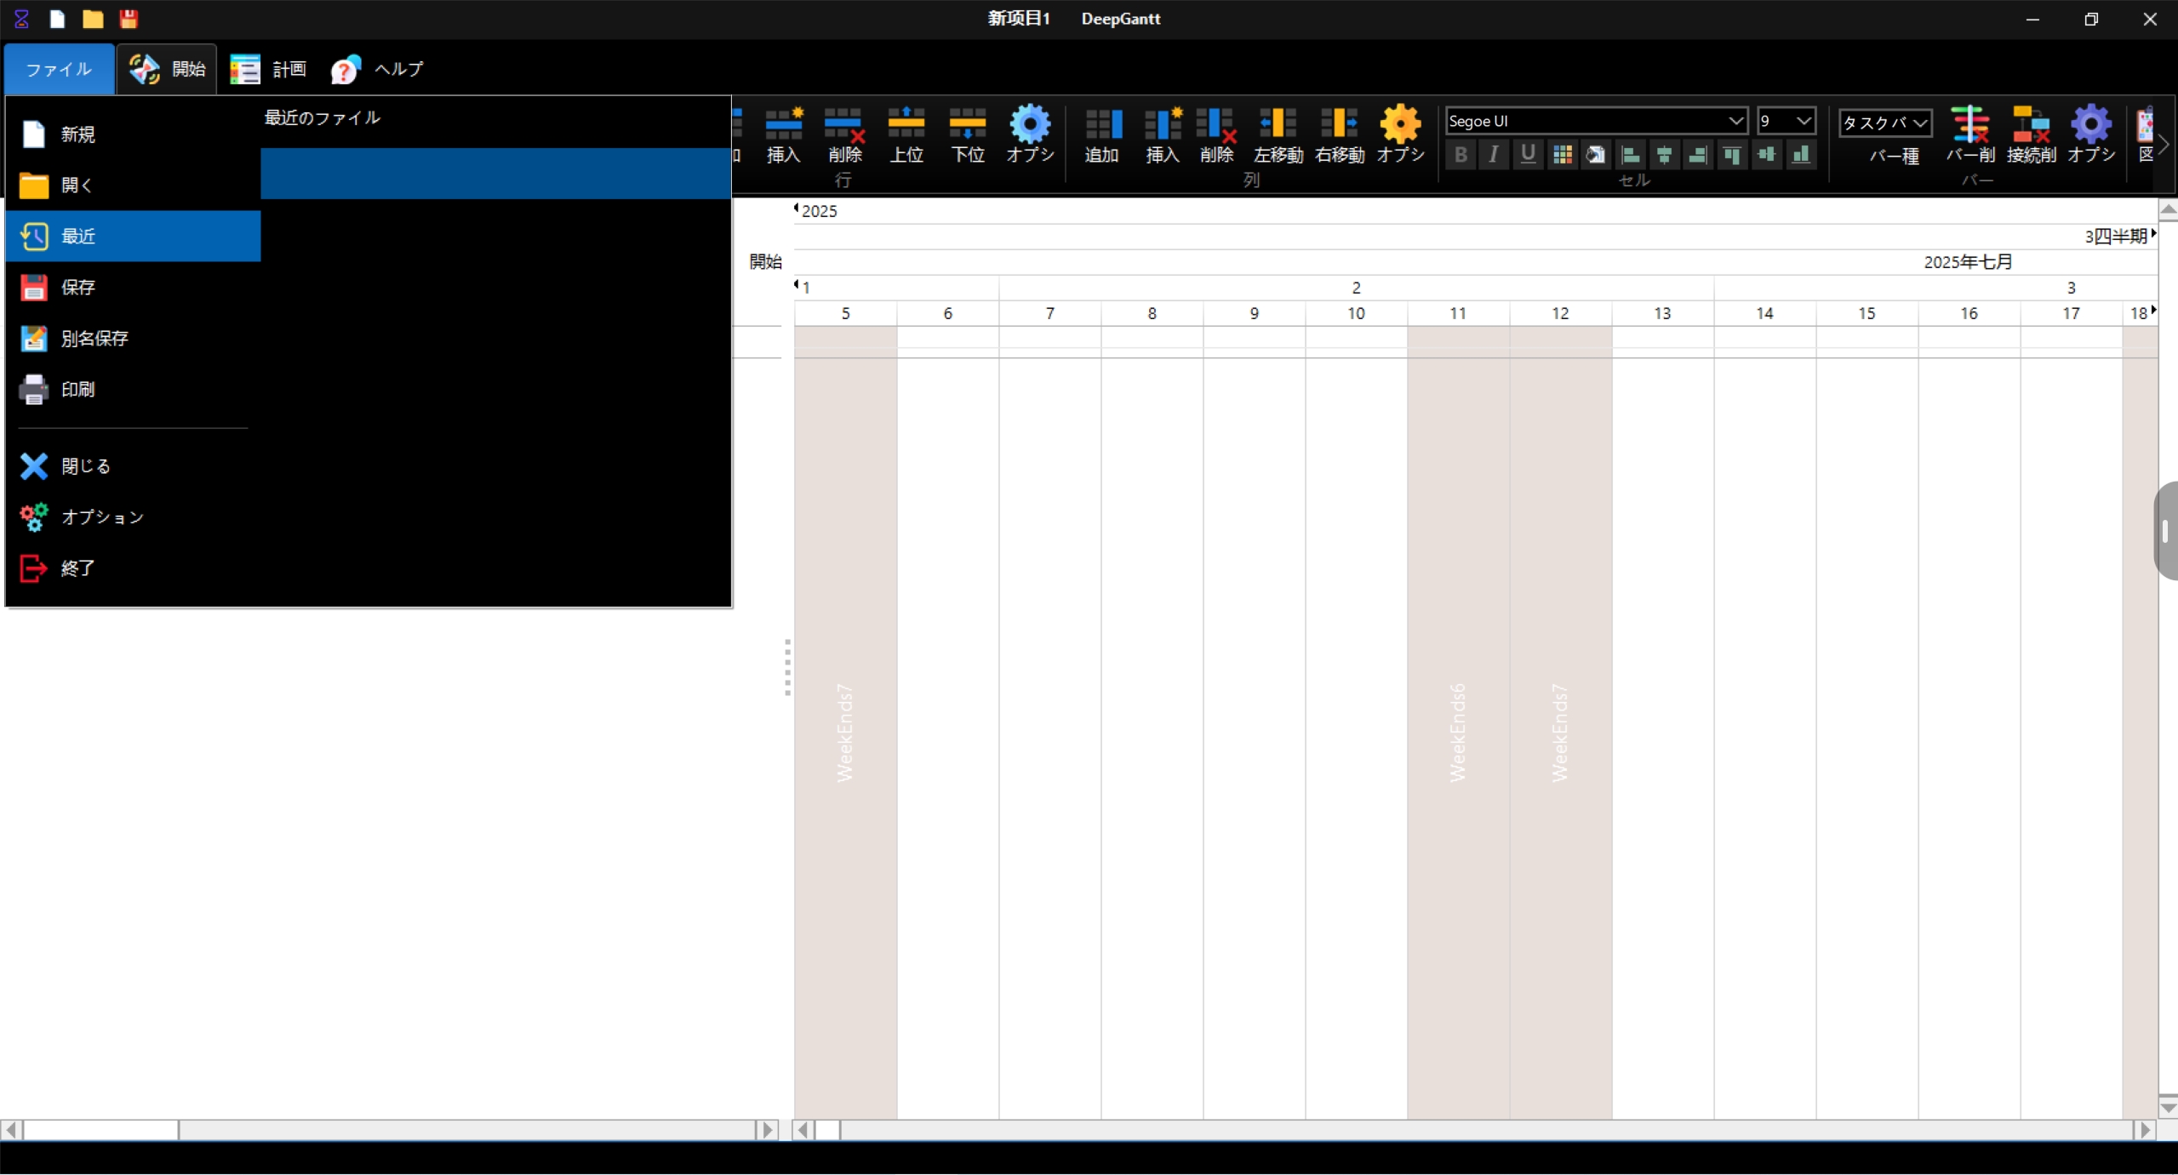The height and width of the screenshot is (1175, 2178).
Task: Click the バー削 bar delete icon
Action: pyautogui.click(x=1969, y=134)
